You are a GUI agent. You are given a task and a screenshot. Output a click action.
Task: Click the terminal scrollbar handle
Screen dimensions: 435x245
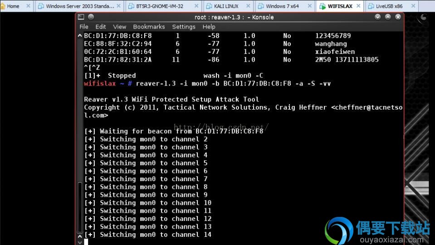pyautogui.click(x=80, y=207)
